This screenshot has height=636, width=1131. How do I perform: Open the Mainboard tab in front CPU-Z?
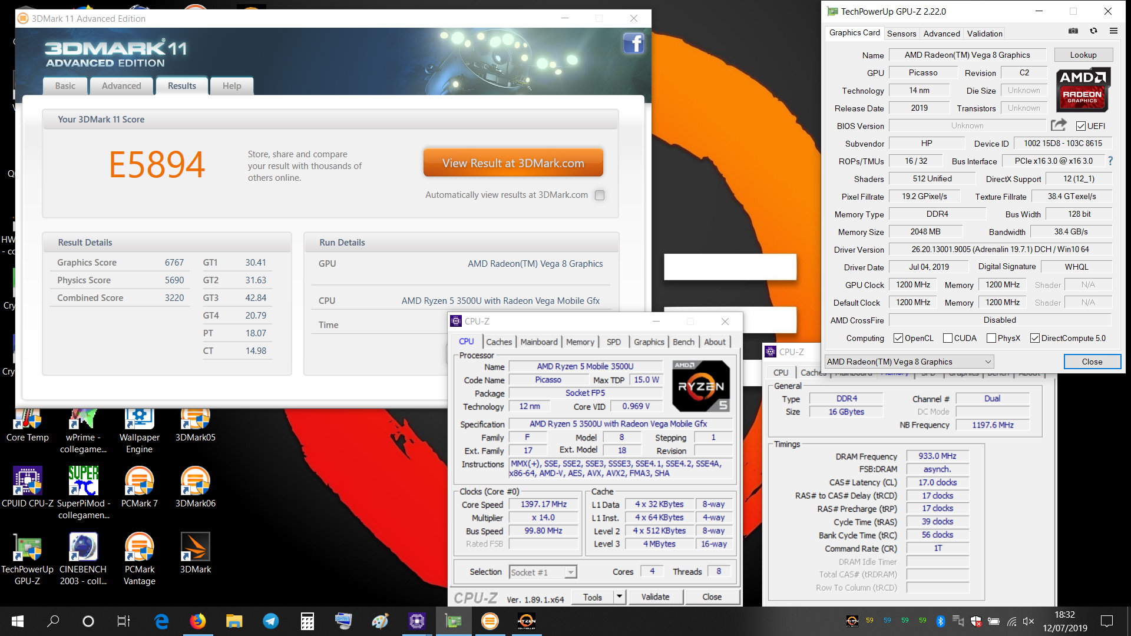[x=538, y=342]
